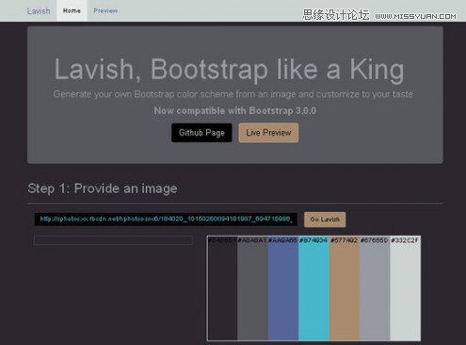Choose the medium gray palette swatch
466x345 pixels.
pyautogui.click(x=375, y=288)
